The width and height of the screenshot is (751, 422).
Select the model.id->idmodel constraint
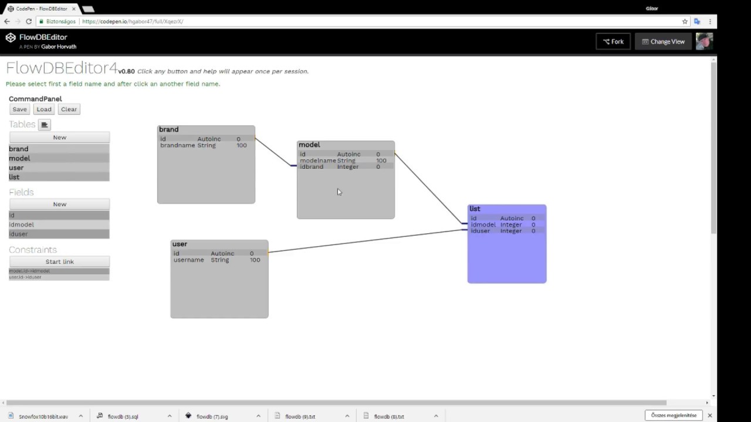click(59, 271)
